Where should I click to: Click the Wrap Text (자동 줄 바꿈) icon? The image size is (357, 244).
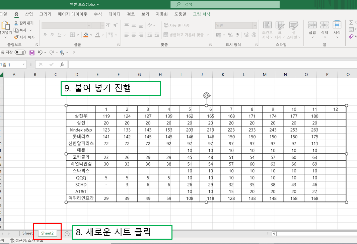pos(166,25)
